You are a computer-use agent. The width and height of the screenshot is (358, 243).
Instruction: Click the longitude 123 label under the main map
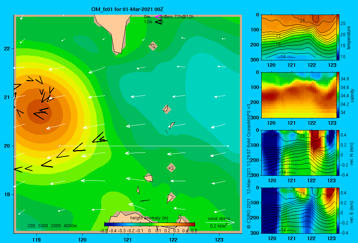[219, 239]
